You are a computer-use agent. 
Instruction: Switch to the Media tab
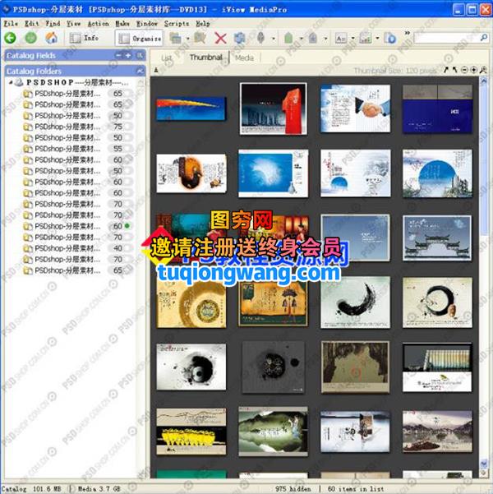[x=245, y=58]
